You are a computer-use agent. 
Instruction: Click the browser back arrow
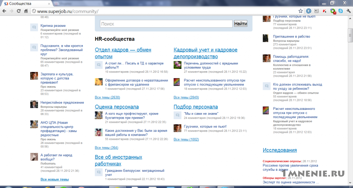click(4, 11)
